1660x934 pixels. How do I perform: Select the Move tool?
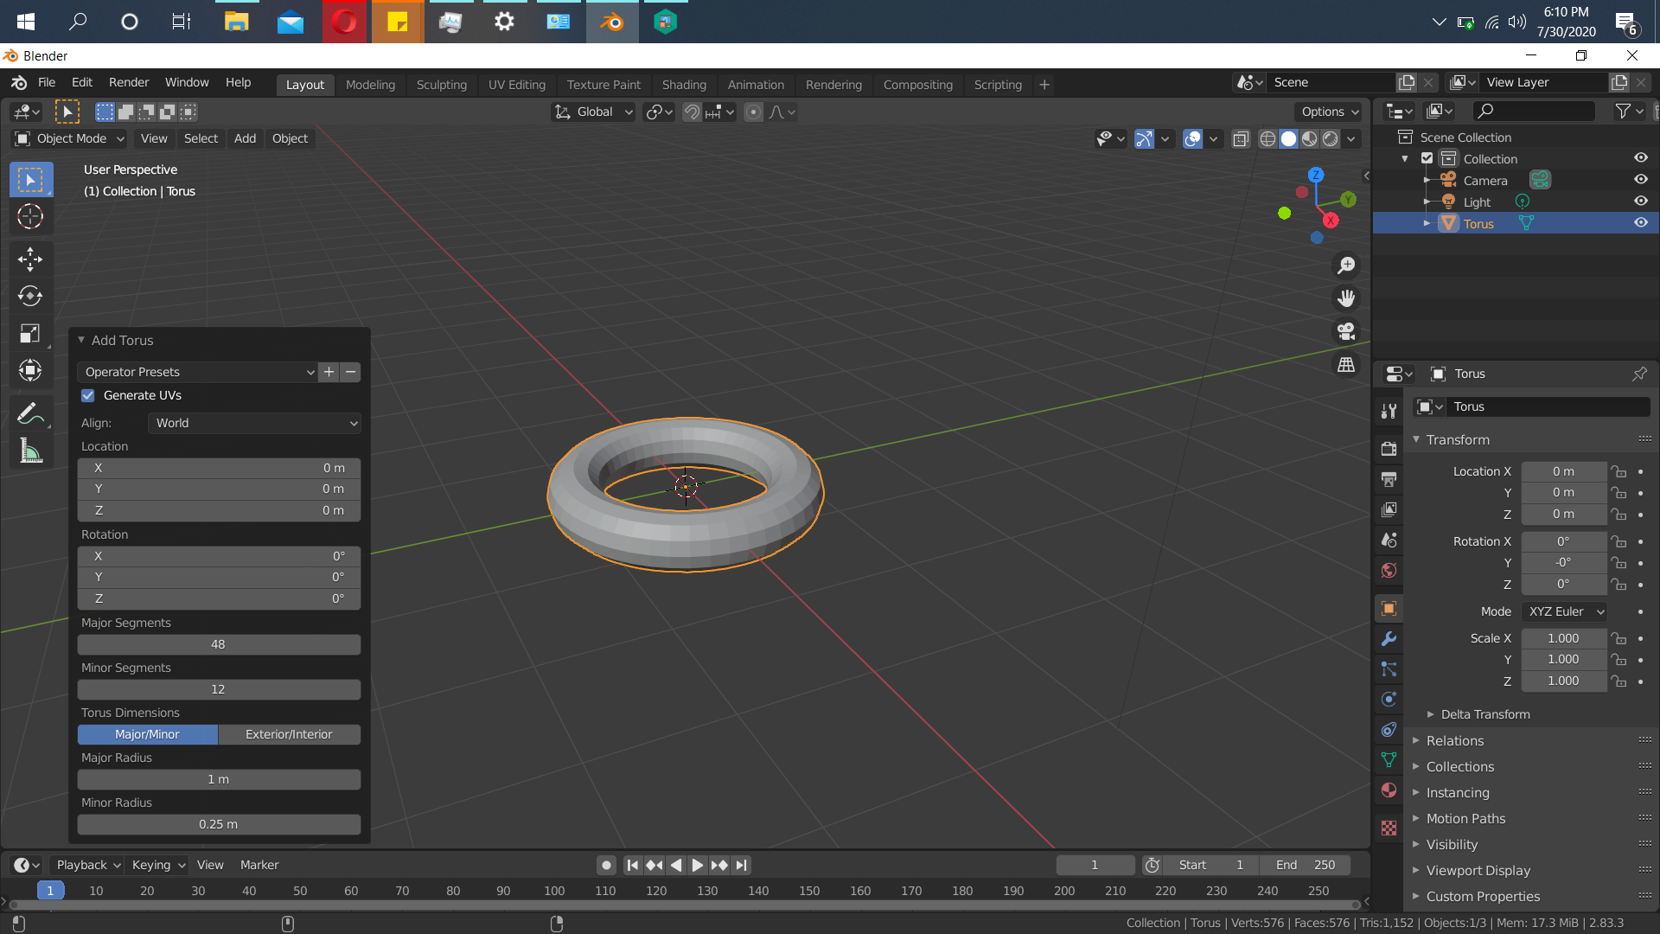[x=30, y=259]
